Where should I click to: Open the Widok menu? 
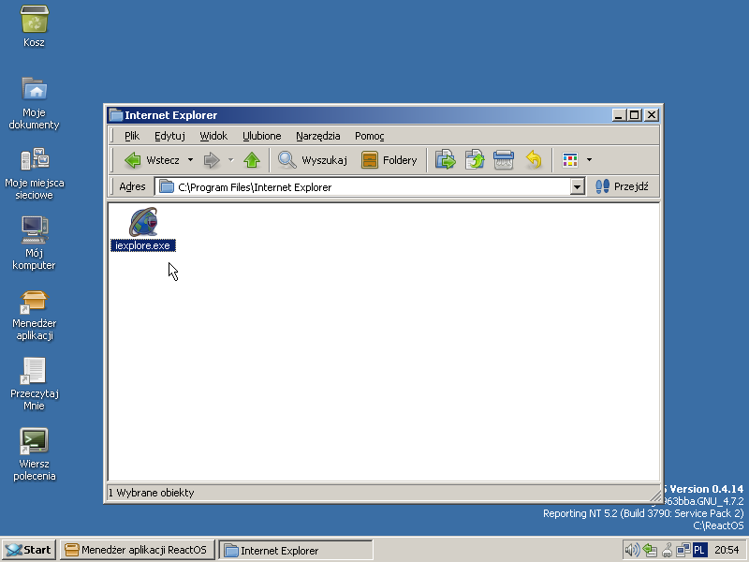213,136
